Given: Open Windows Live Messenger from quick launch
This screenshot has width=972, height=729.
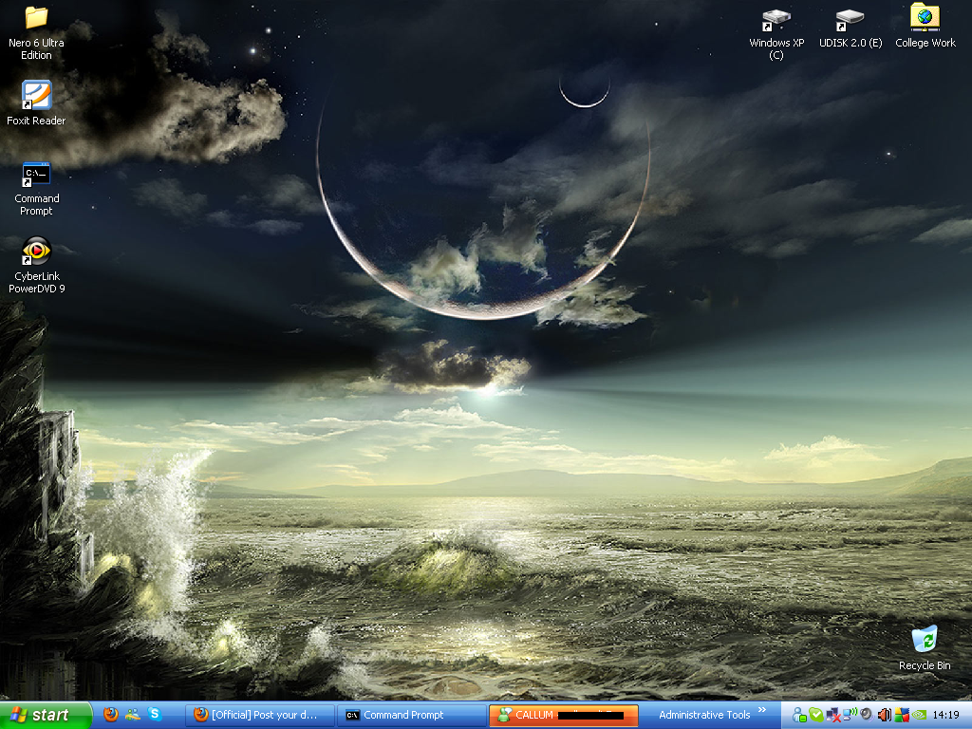Looking at the screenshot, I should (x=133, y=715).
